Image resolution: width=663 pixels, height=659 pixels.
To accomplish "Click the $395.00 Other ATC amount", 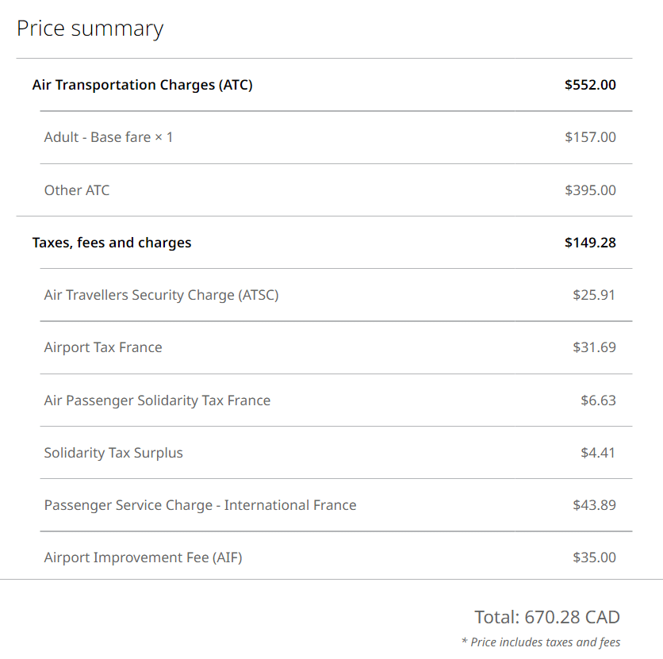I will (x=590, y=190).
